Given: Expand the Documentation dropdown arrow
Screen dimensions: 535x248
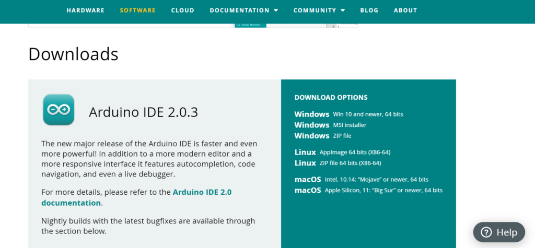Looking at the screenshot, I should 276,10.
